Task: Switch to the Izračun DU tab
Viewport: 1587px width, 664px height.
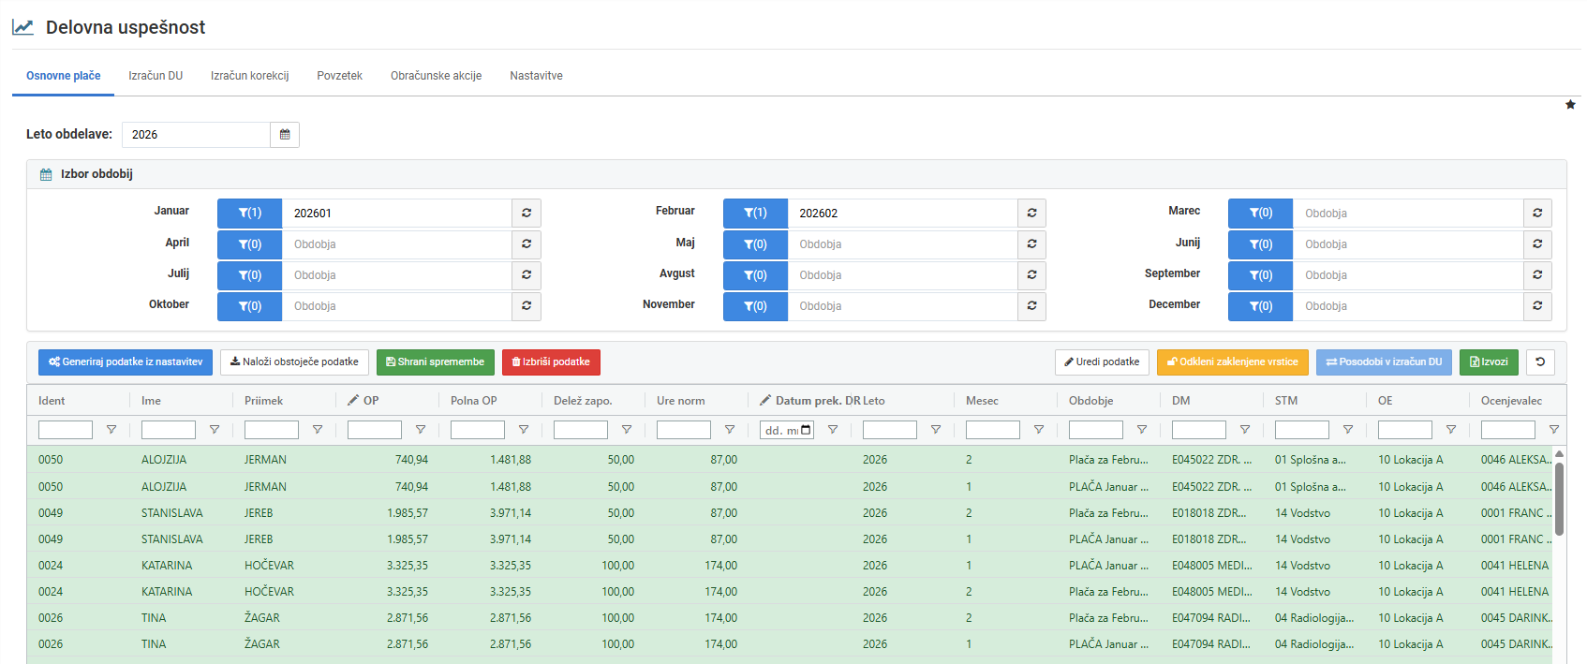Action: click(x=156, y=76)
